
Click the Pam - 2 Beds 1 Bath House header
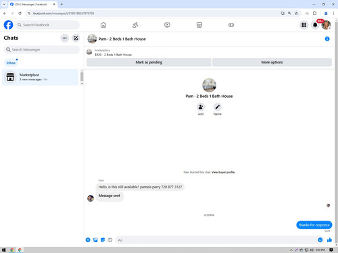122,39
